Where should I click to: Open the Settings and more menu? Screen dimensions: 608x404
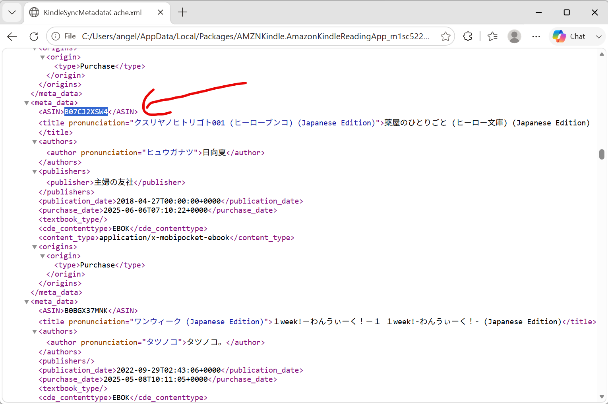[536, 37]
